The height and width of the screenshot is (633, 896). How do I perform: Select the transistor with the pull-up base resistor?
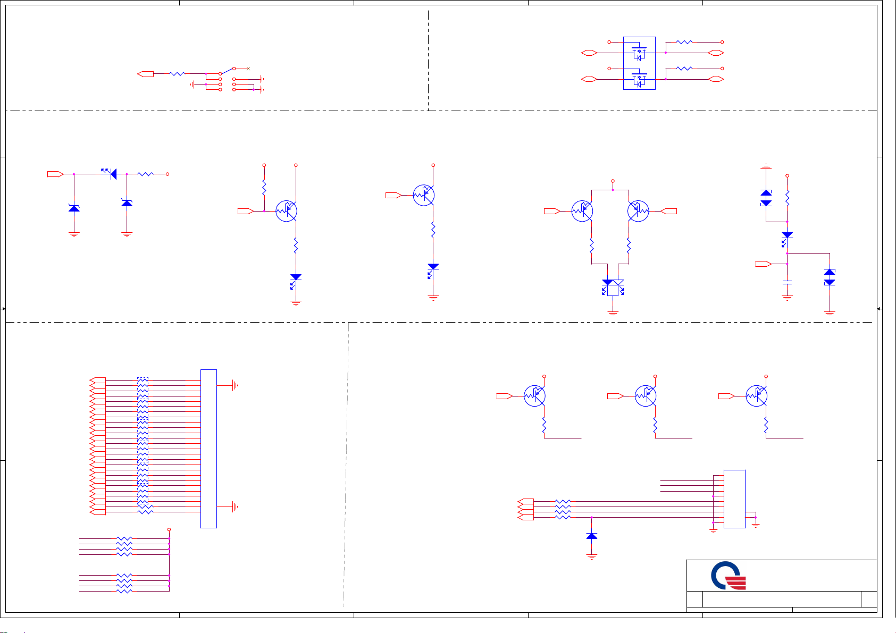286,211
